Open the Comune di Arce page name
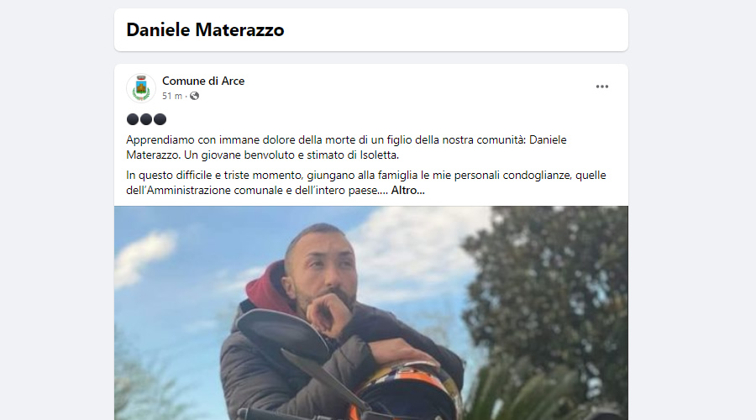This screenshot has height=420, width=756. pos(203,81)
